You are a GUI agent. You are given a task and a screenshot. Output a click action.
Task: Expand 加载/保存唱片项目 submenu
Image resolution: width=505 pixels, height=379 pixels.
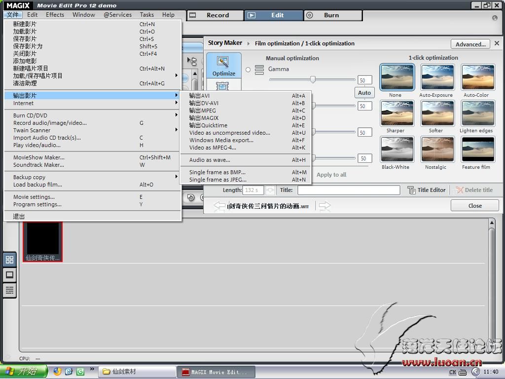(92, 76)
